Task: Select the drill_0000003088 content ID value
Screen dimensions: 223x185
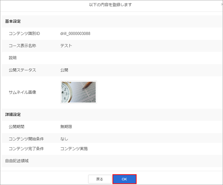Action: (75, 33)
